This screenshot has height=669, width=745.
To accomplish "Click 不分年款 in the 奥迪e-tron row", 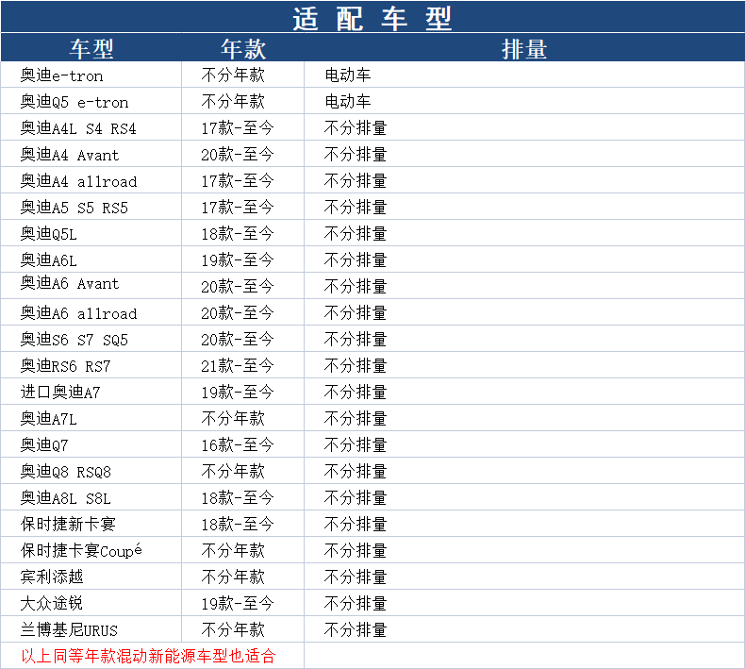I will pyautogui.click(x=233, y=75).
